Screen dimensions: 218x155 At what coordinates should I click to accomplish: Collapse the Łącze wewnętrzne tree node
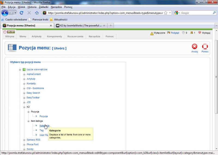click(x=20, y=69)
